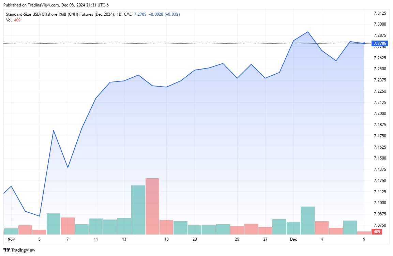Image resolution: width=393 pixels, height=256 pixels.
Task: Click the Nov label on the time axis
Action: click(x=11, y=239)
